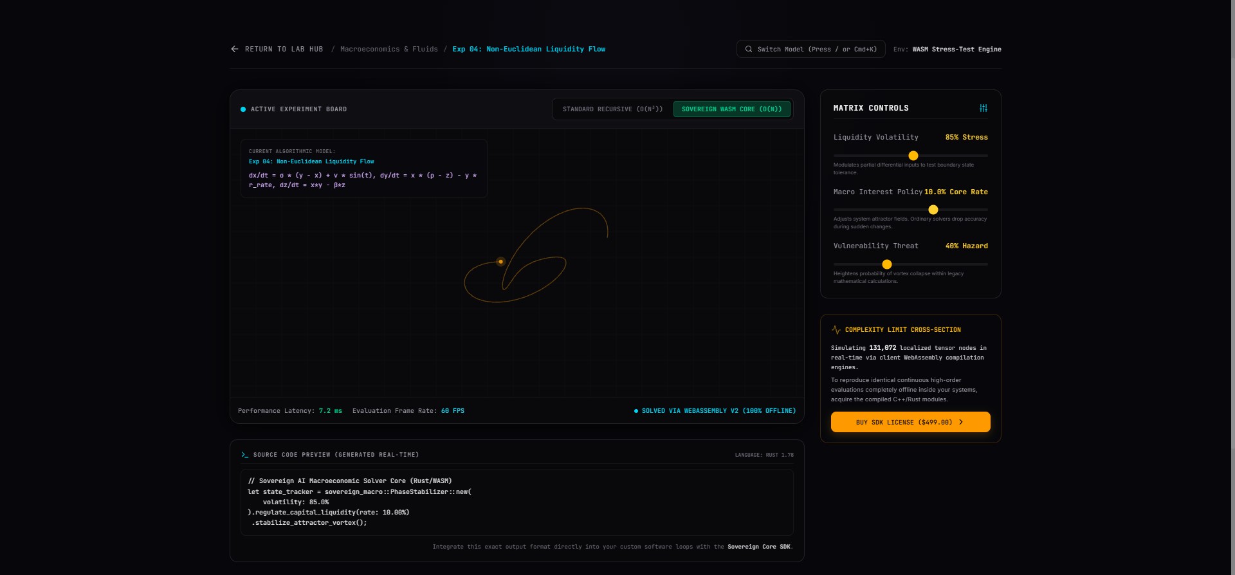This screenshot has height=575, width=1235.
Task: Open the Matrix Controls sliders icon
Action: click(x=983, y=108)
